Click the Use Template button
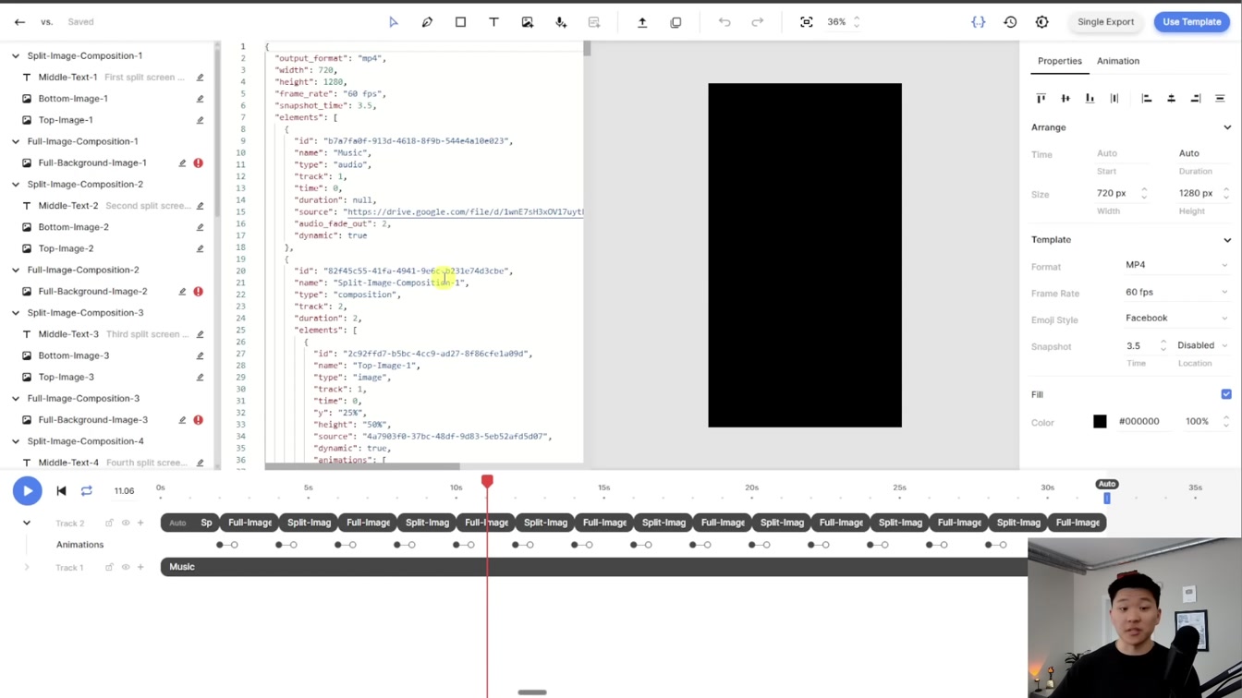 pos(1192,22)
